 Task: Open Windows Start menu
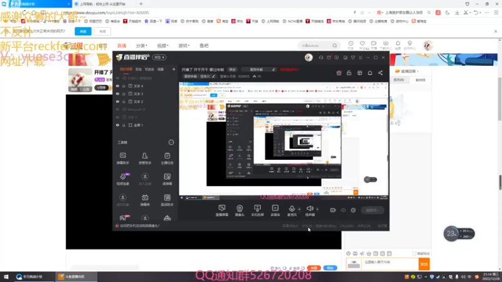click(6, 277)
